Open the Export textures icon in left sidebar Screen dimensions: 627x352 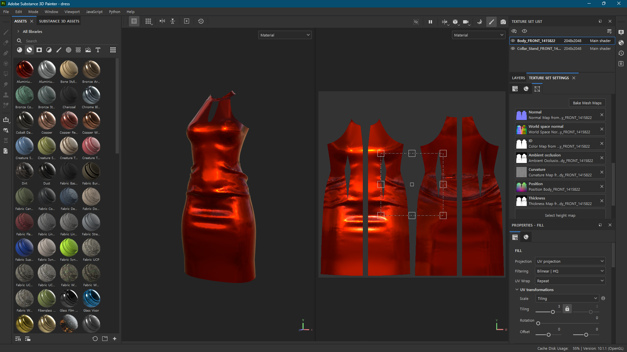(6, 120)
